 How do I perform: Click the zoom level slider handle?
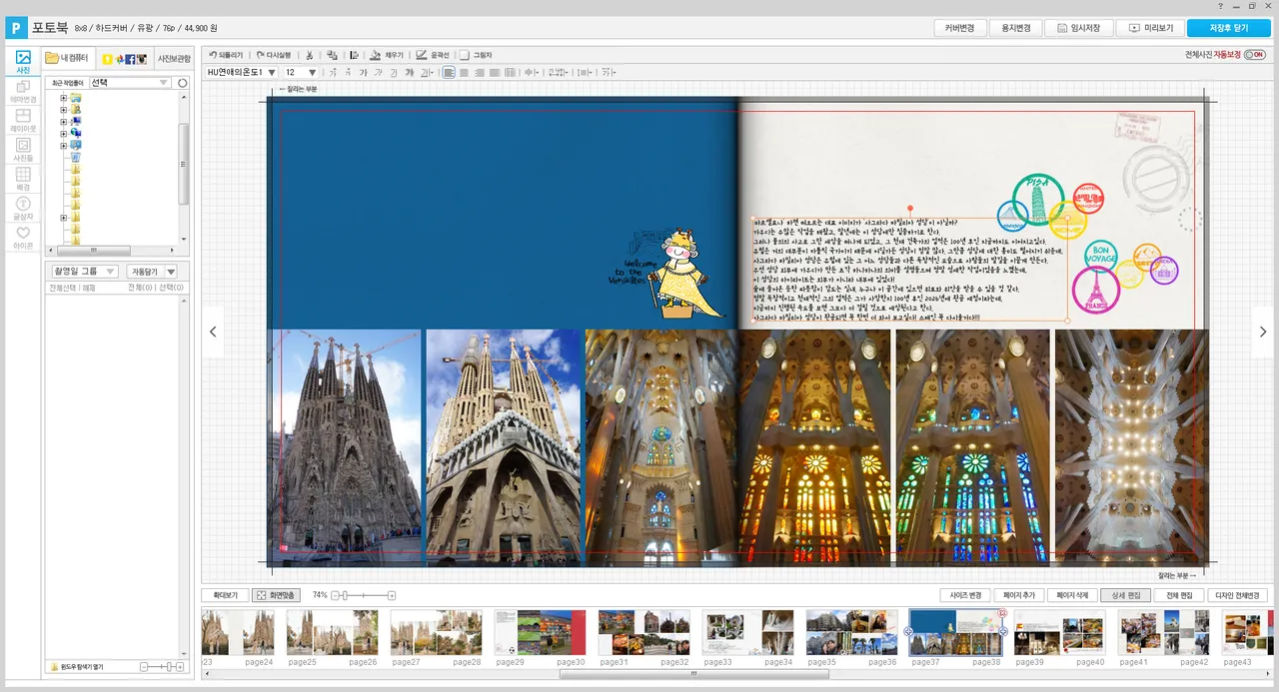346,595
